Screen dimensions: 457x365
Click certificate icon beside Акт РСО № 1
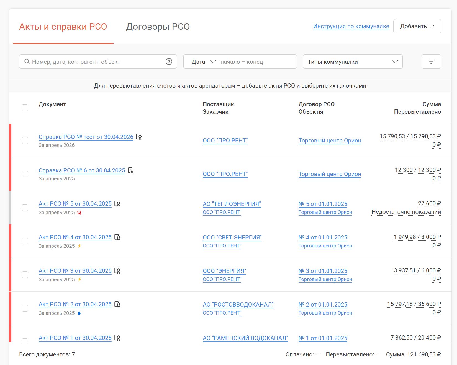[x=117, y=338]
